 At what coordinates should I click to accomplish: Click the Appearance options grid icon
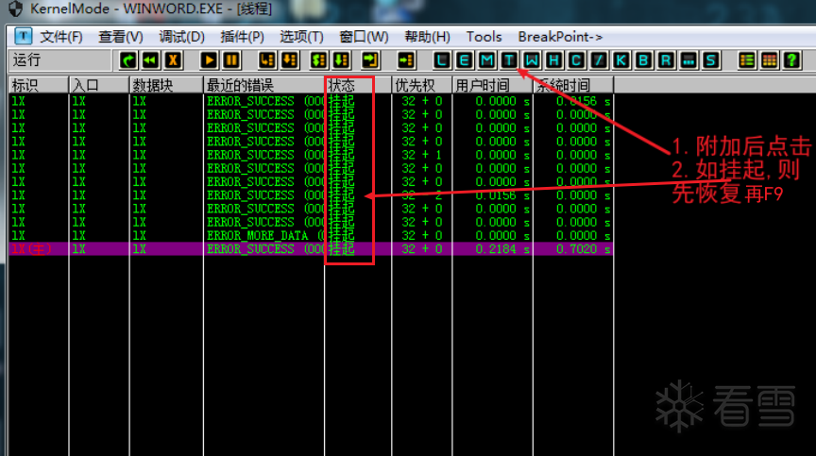[769, 60]
